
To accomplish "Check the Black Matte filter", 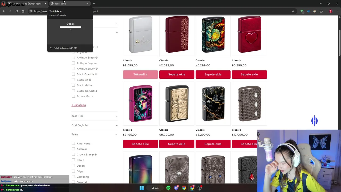I will pos(73,85).
